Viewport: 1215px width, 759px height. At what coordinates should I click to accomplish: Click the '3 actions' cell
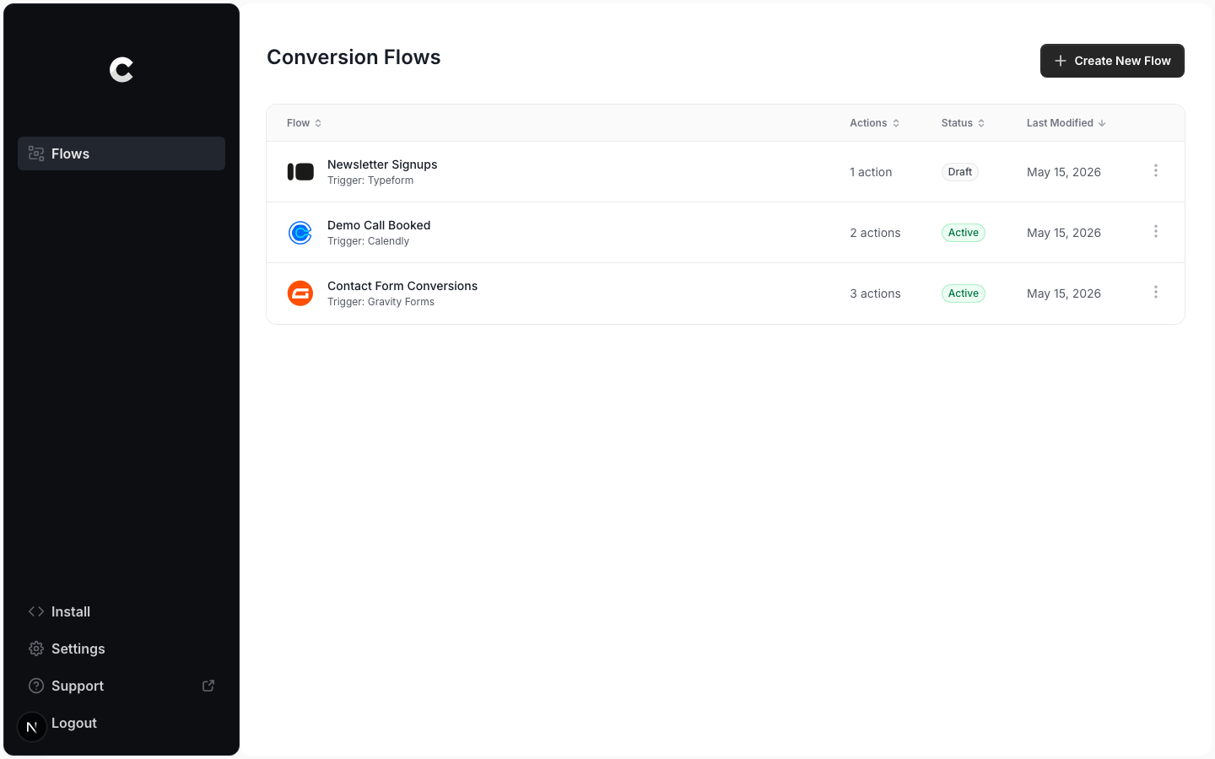point(875,293)
